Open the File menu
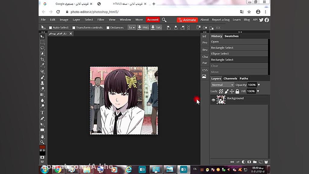 tap(43, 20)
